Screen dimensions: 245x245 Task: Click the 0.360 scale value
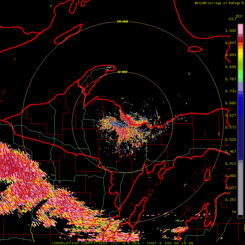click(231, 176)
